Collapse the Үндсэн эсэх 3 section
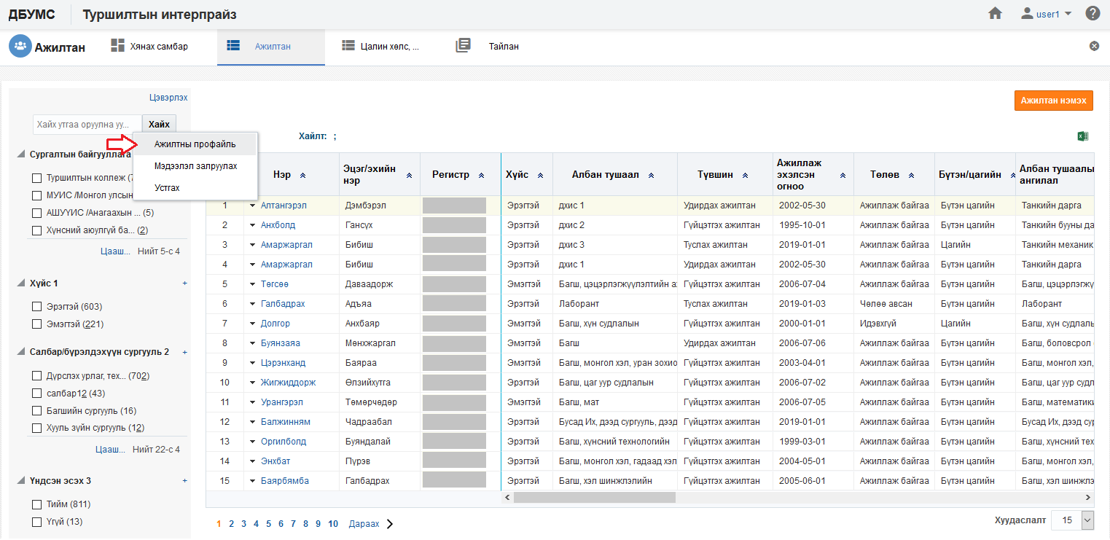1110x540 pixels. point(22,481)
